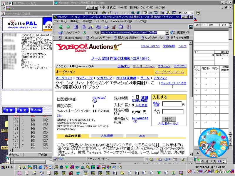Go back using Netscape's Back arrow icon

point(61,27)
